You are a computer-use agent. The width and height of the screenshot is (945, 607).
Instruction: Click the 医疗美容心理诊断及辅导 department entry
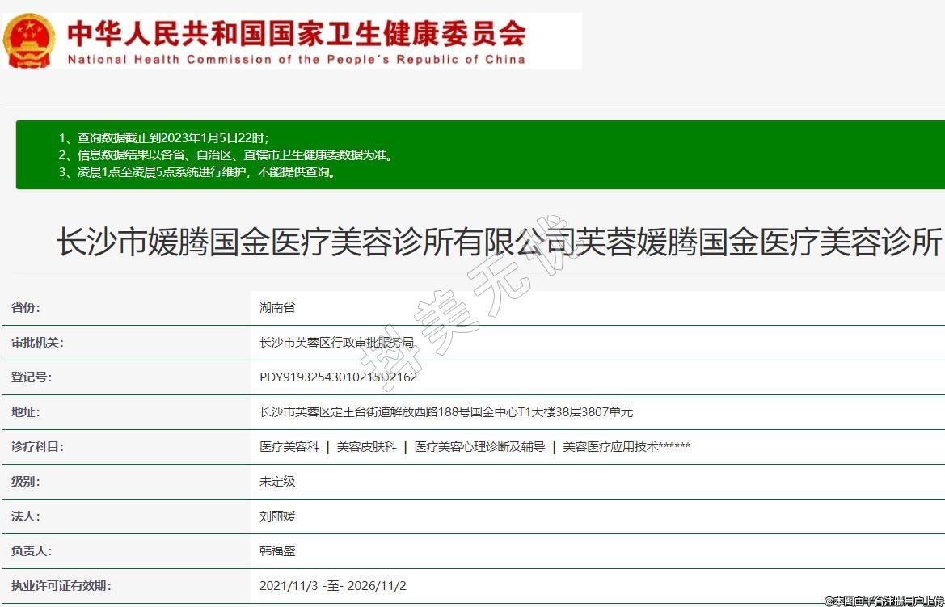pyautogui.click(x=479, y=447)
